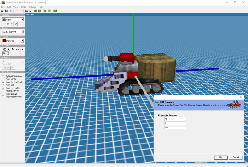
Task: Click the tank icon in the toolbar
Action: tap(27, 11)
